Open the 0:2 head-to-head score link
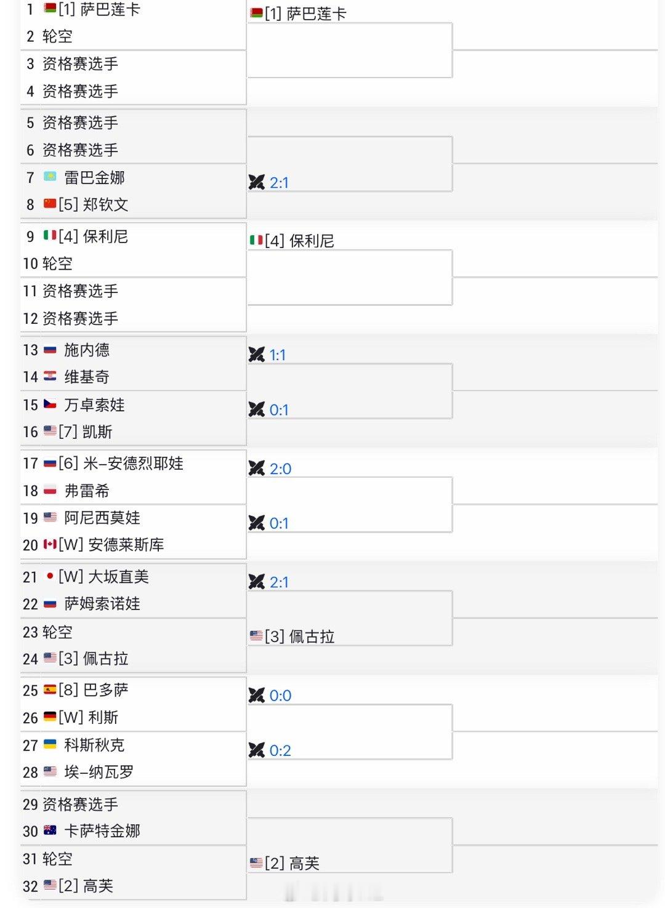 point(280,750)
